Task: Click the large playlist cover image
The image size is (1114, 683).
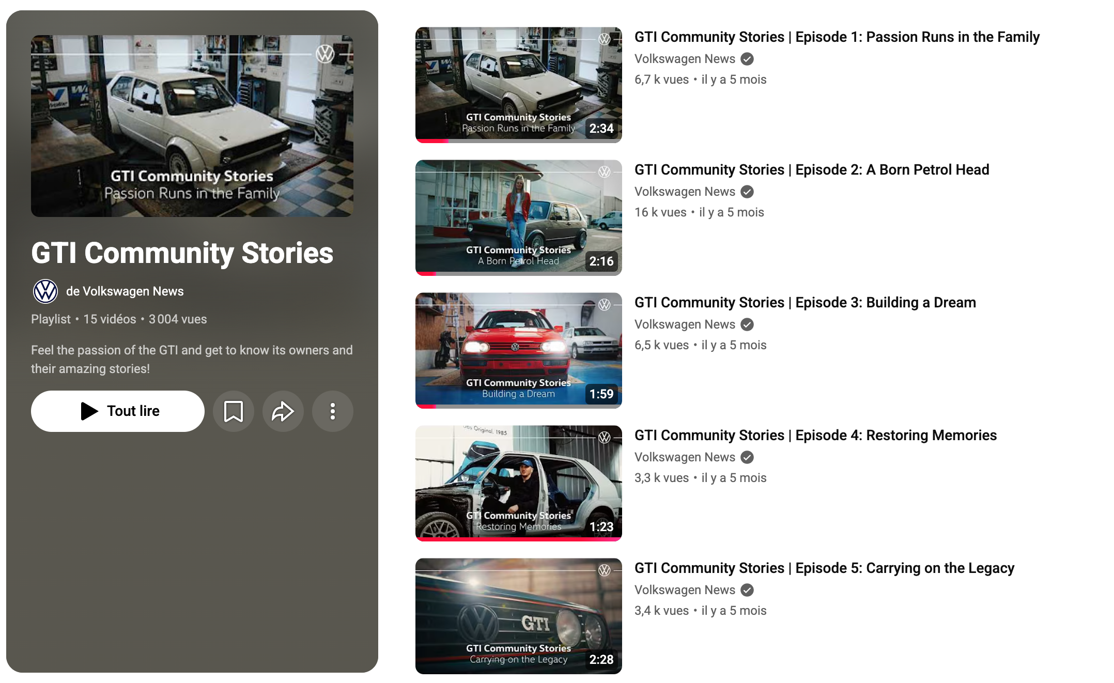Action: [192, 126]
